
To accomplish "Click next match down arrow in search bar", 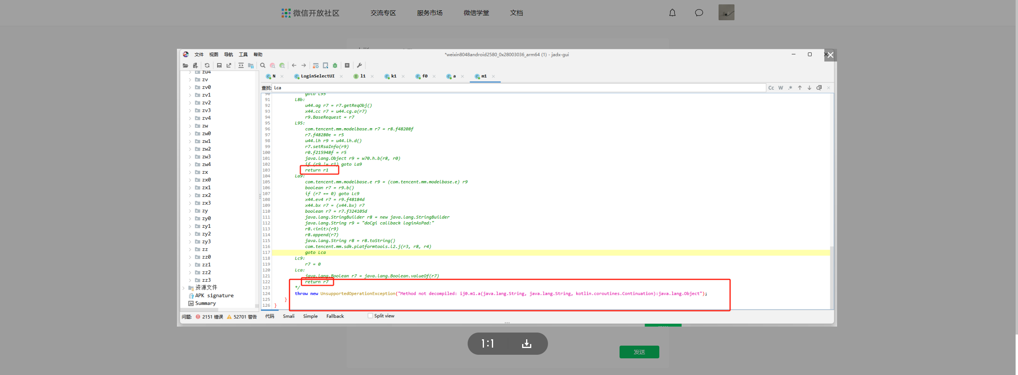I will pos(809,88).
